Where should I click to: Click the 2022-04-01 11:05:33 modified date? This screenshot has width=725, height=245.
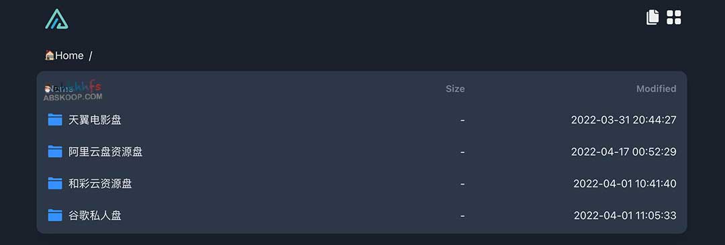(x=625, y=215)
